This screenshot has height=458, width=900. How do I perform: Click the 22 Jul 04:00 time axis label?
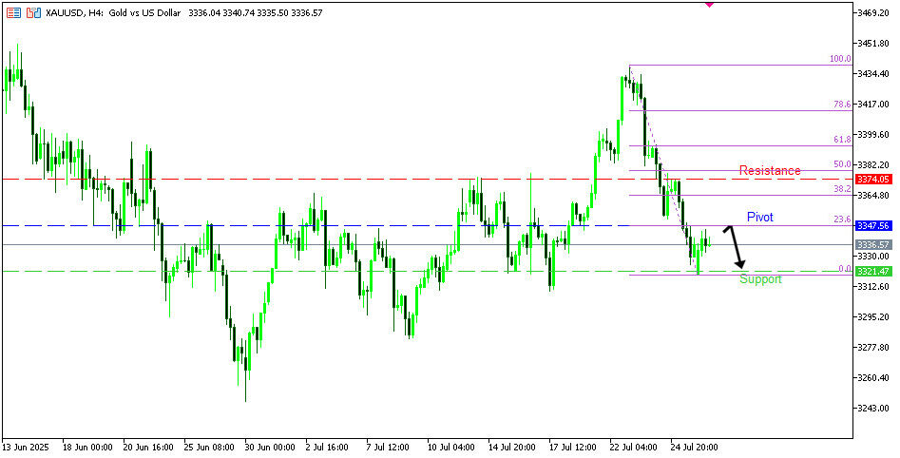tap(635, 445)
